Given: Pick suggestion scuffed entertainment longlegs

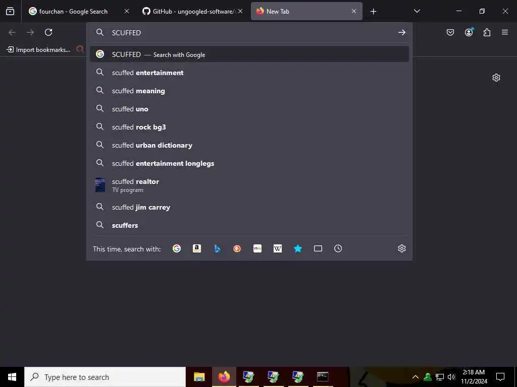Looking at the screenshot, I should [249, 163].
